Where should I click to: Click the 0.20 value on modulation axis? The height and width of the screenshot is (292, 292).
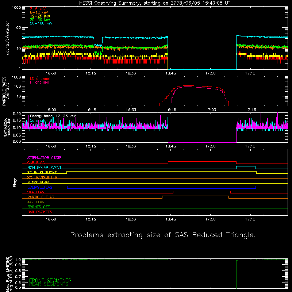(17, 114)
